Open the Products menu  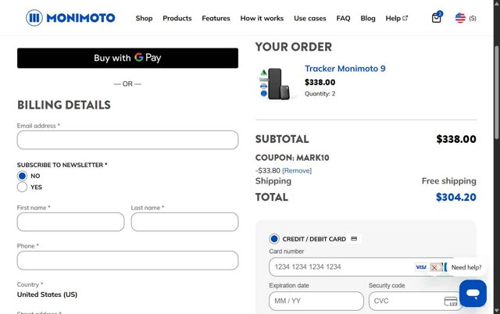tap(177, 18)
